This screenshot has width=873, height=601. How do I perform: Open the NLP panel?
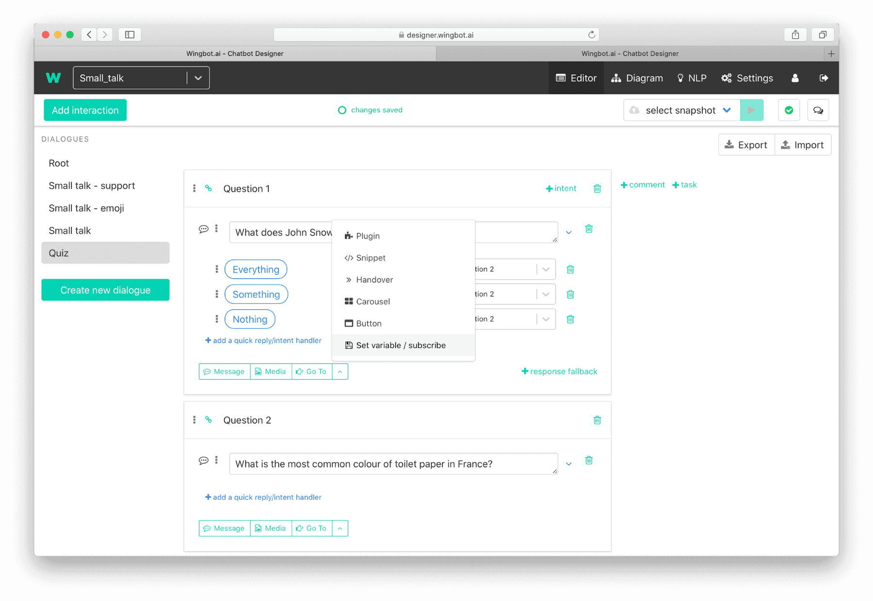(x=692, y=78)
